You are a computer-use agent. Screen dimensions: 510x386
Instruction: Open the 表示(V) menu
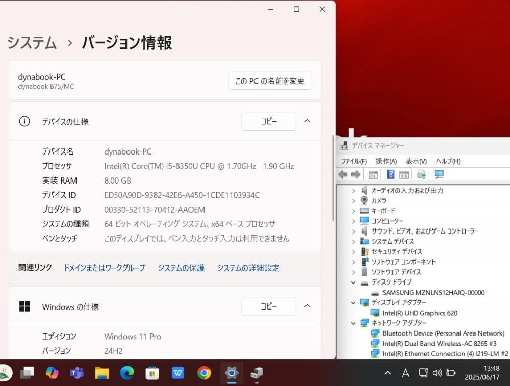tap(416, 161)
